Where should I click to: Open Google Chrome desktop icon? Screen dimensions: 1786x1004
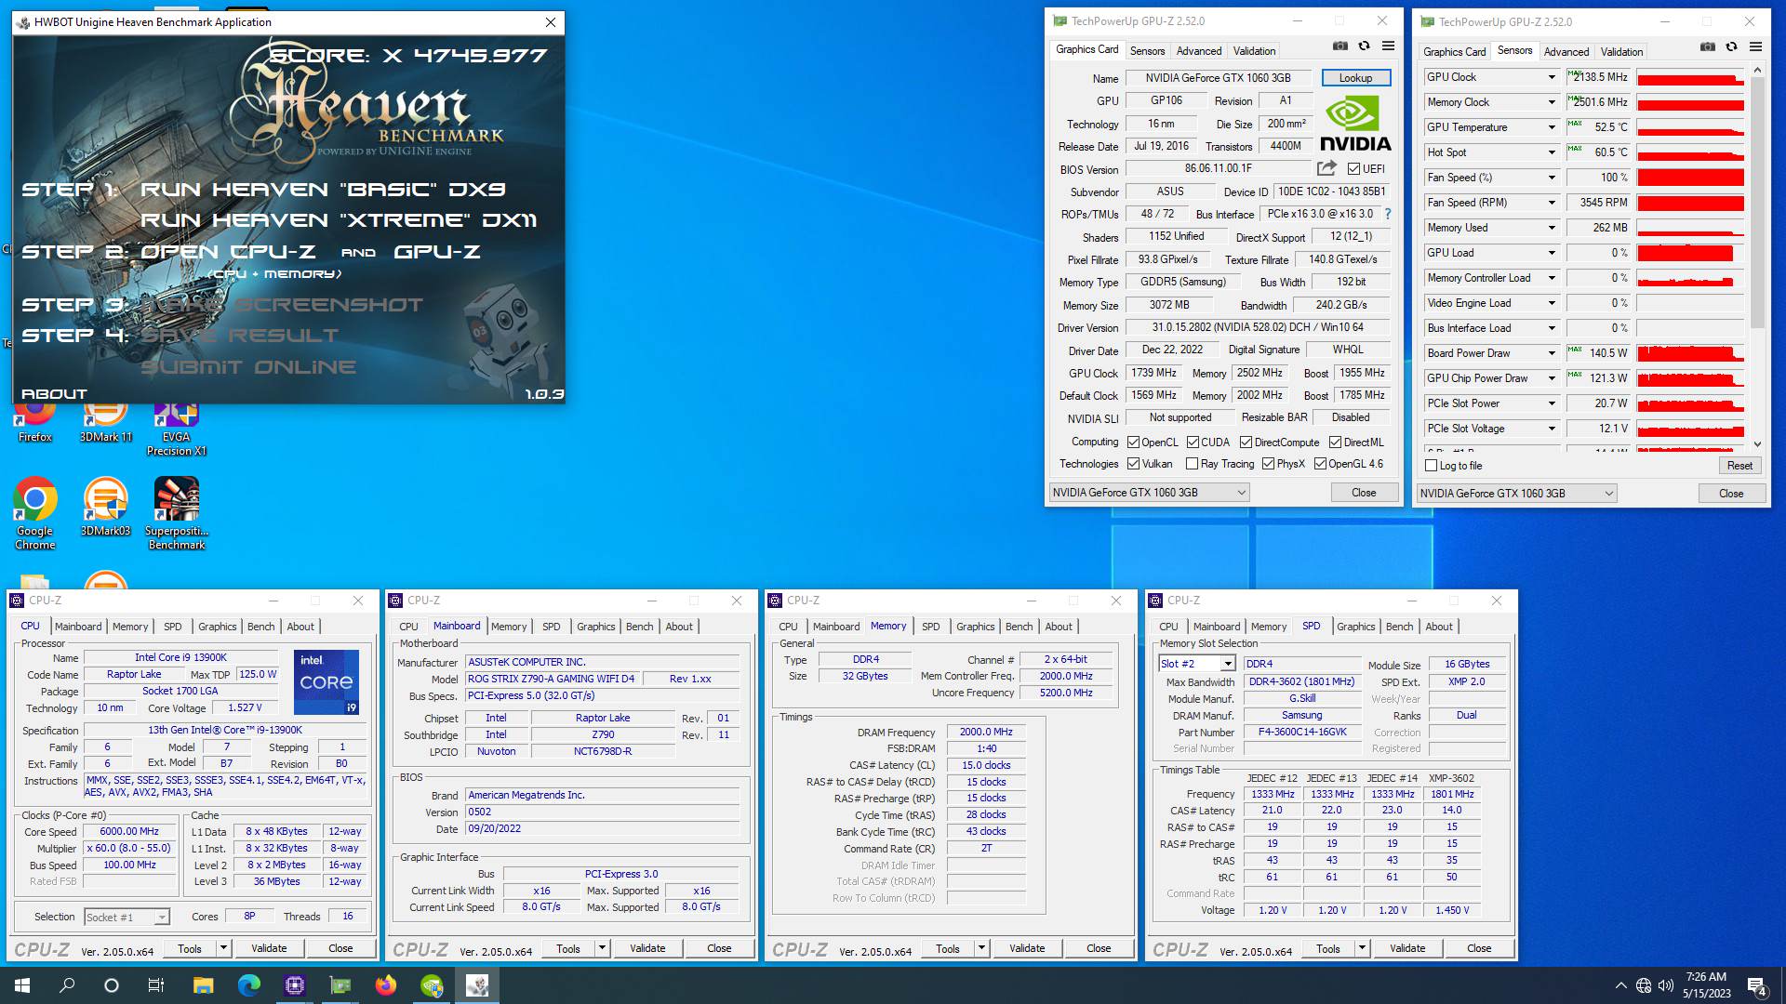click(34, 513)
